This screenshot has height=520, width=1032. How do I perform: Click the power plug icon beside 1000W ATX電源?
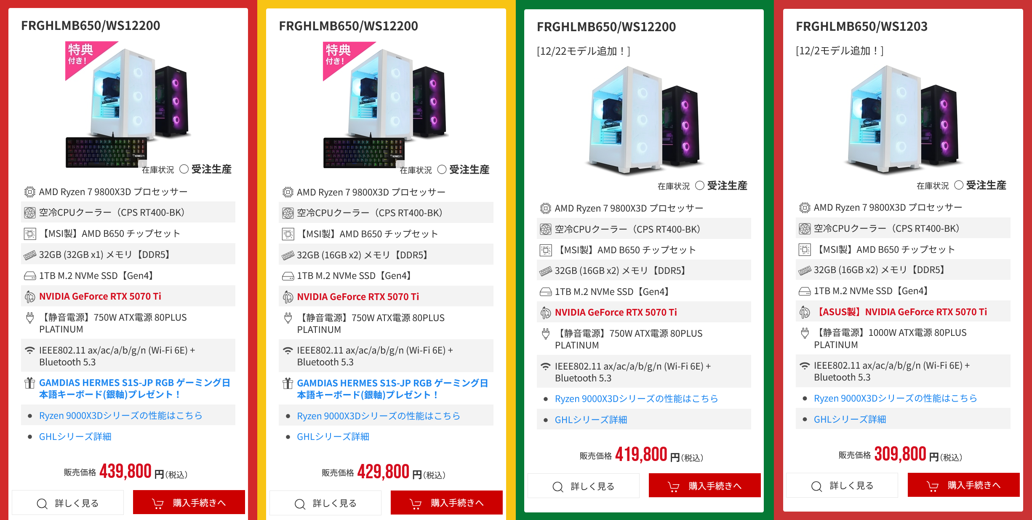[x=805, y=333]
